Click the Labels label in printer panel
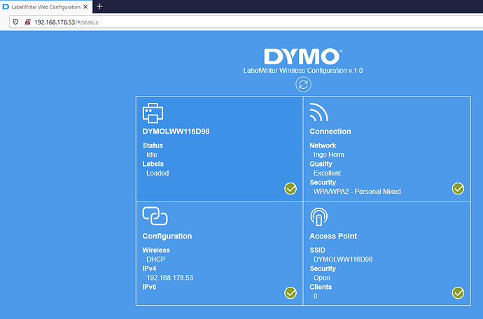Screen dimensions: 483x319 [153, 164]
